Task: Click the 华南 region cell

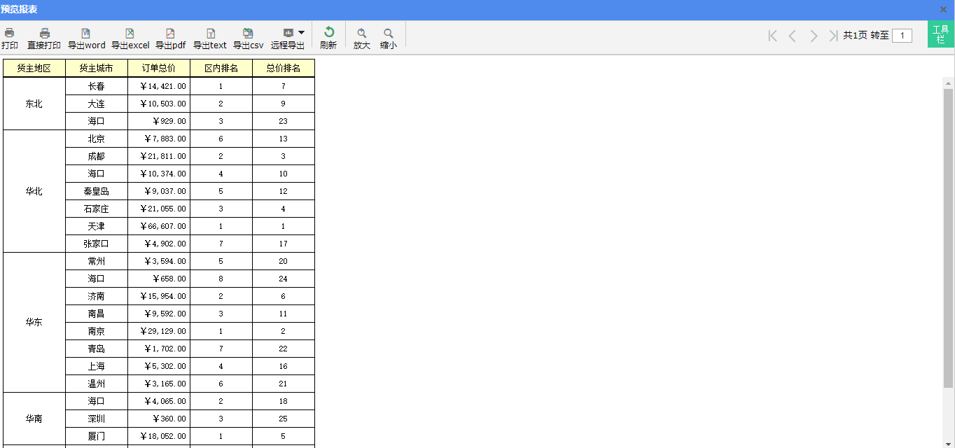Action: tap(34, 419)
